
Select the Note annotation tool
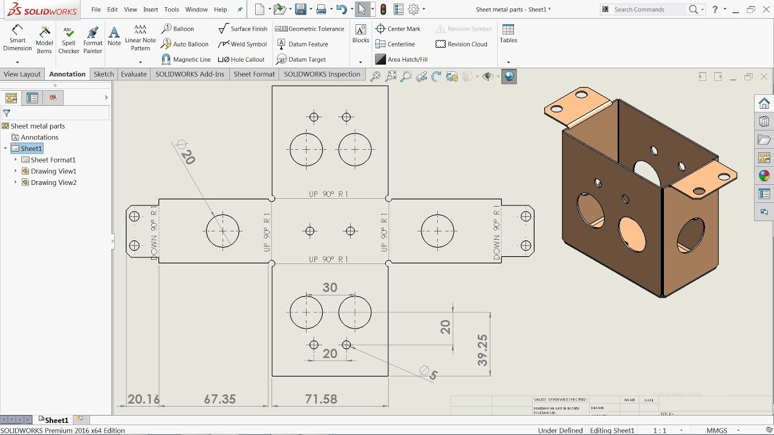click(x=114, y=36)
